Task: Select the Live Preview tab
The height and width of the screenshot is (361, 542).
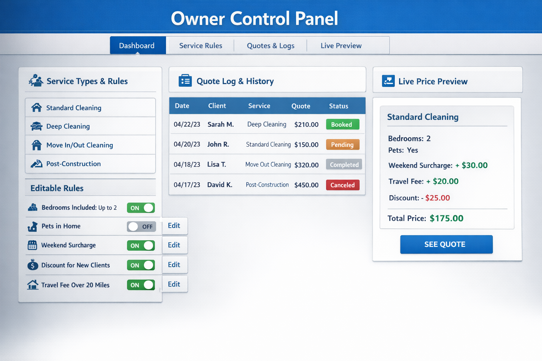Action: pos(341,45)
